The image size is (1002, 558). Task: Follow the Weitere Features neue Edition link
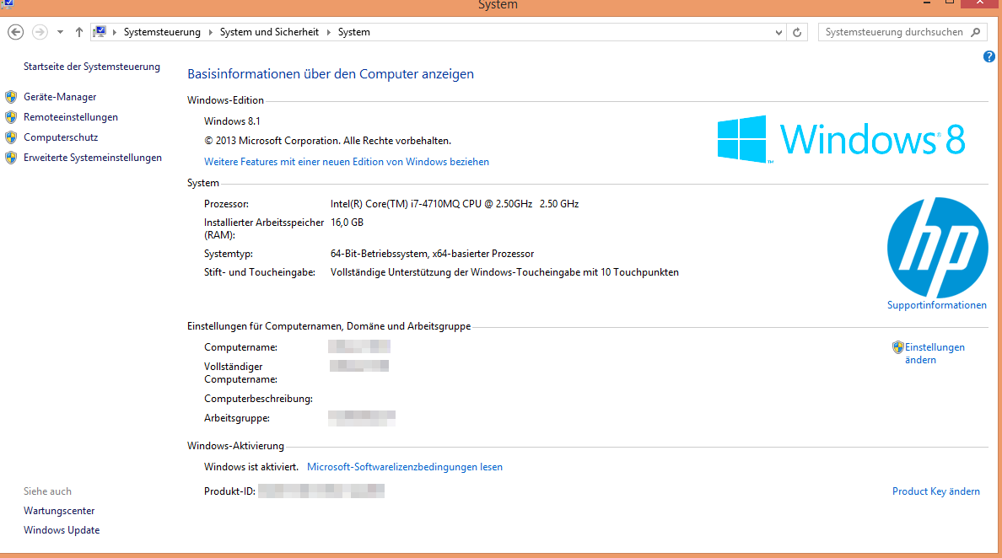pos(347,162)
